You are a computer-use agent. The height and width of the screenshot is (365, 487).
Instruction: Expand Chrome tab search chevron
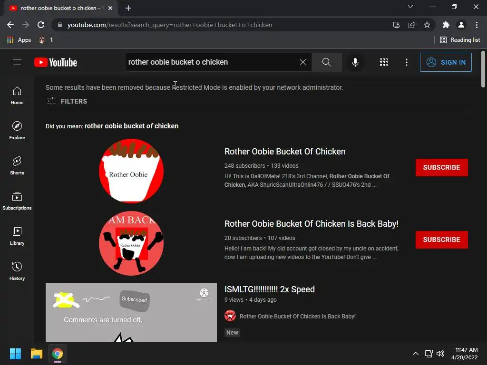[410, 7]
